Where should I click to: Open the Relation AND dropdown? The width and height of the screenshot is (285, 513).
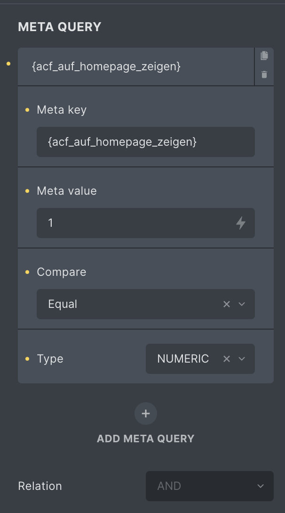[x=210, y=486]
